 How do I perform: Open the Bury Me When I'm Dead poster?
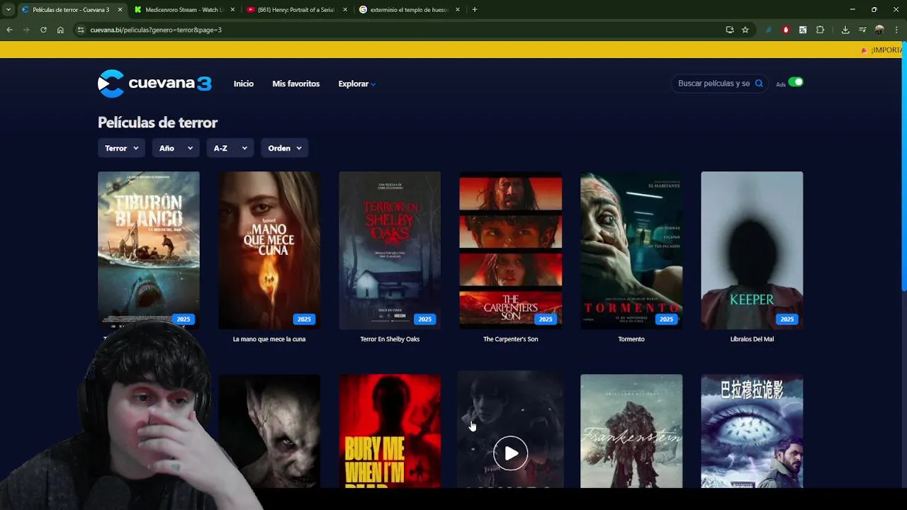[390, 431]
